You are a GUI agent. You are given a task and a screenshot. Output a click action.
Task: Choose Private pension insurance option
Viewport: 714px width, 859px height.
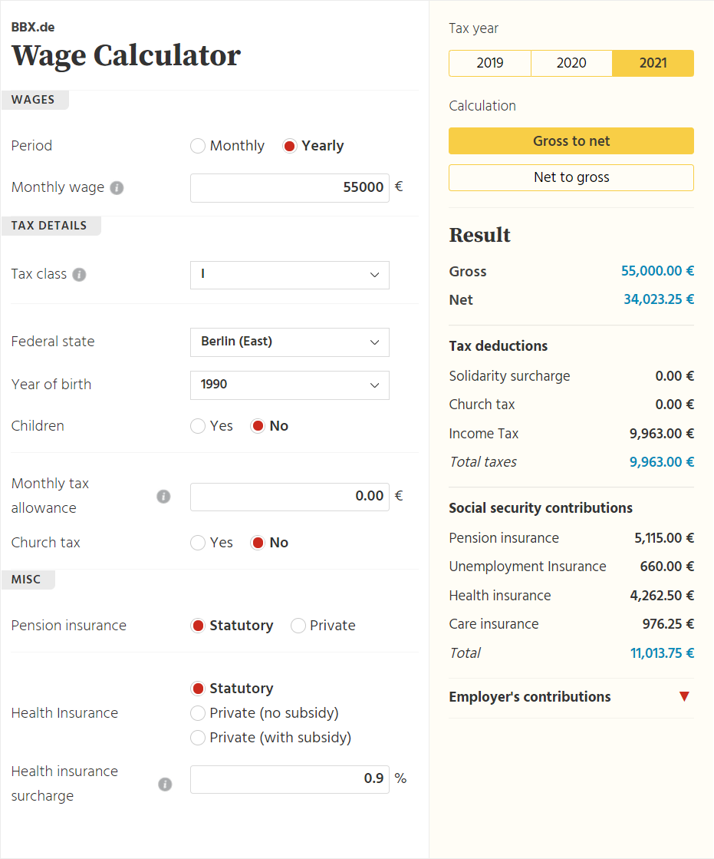[298, 626]
